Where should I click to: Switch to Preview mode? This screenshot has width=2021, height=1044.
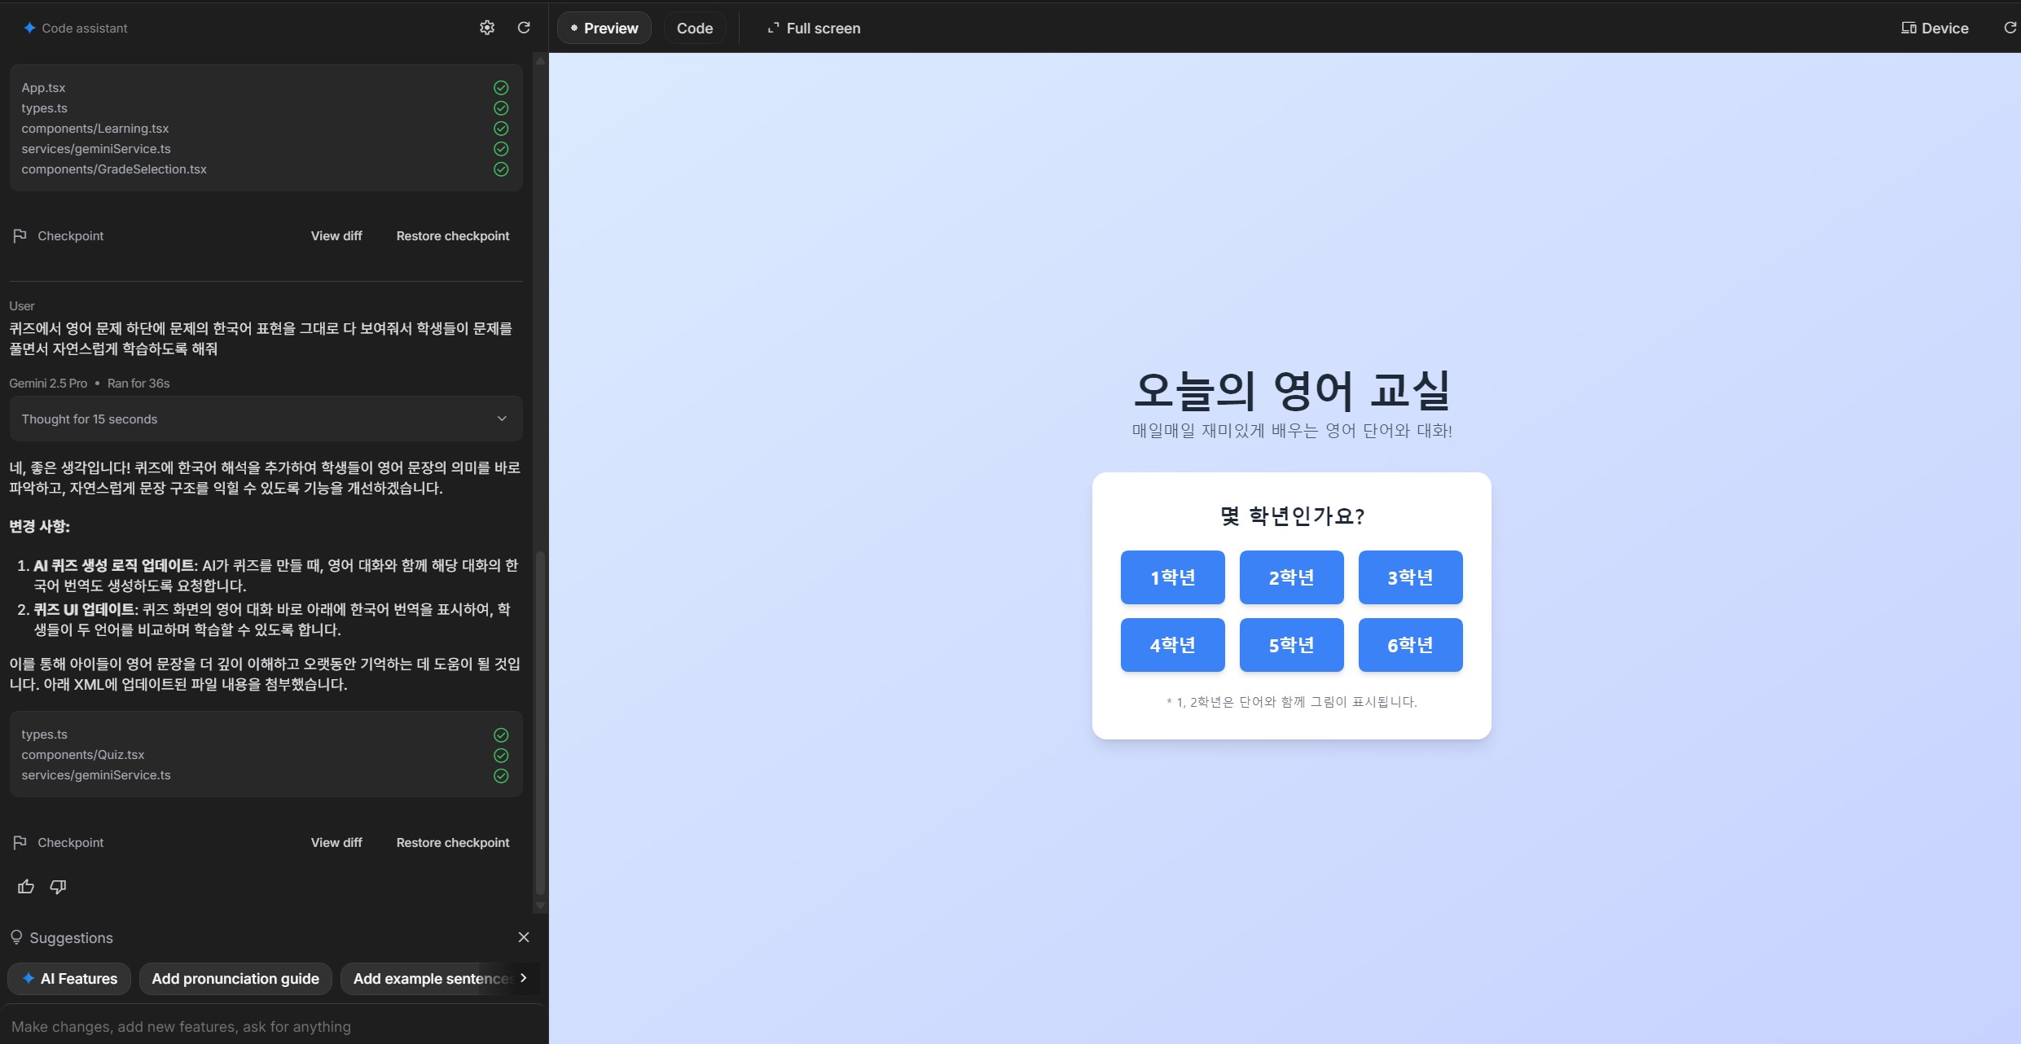(x=604, y=27)
